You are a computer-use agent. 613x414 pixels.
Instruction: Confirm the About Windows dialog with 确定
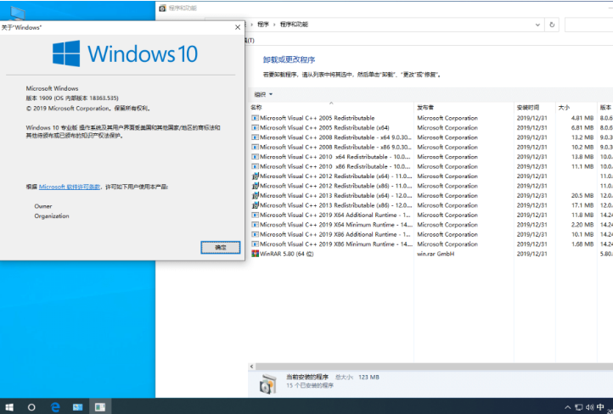tap(221, 247)
